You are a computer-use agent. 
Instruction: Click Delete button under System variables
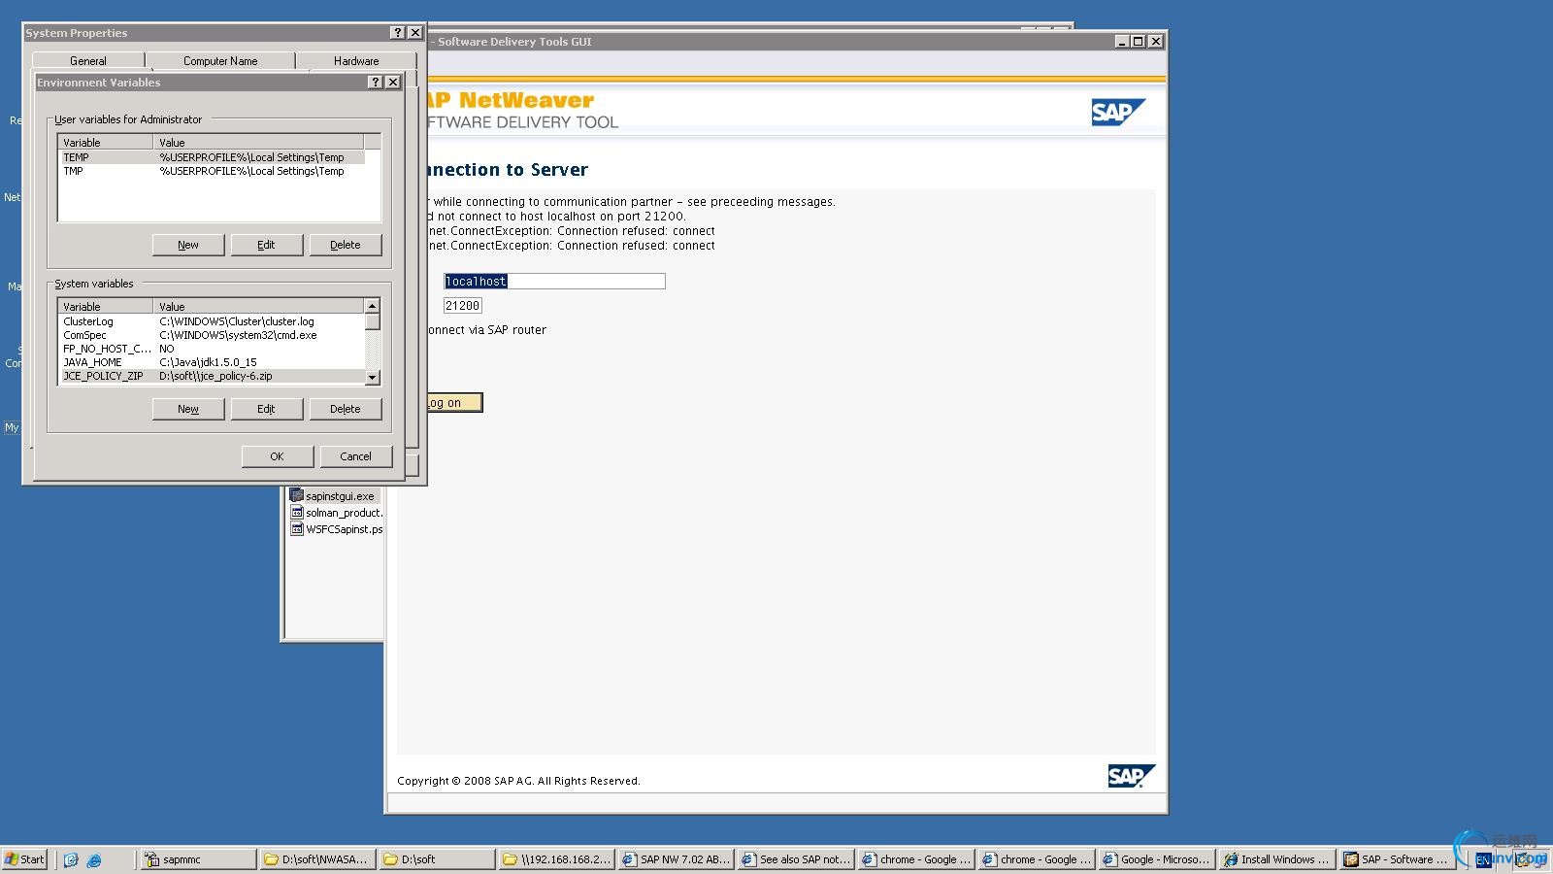(x=345, y=409)
